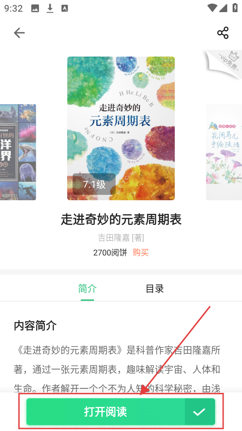The image size is (242, 431).
Task: Switch to the 目录 tab
Action: [155, 289]
